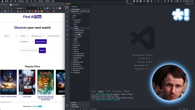The width and height of the screenshot is (195, 110).
Task: Open the Violent Night title link
Action: pos(27,97)
